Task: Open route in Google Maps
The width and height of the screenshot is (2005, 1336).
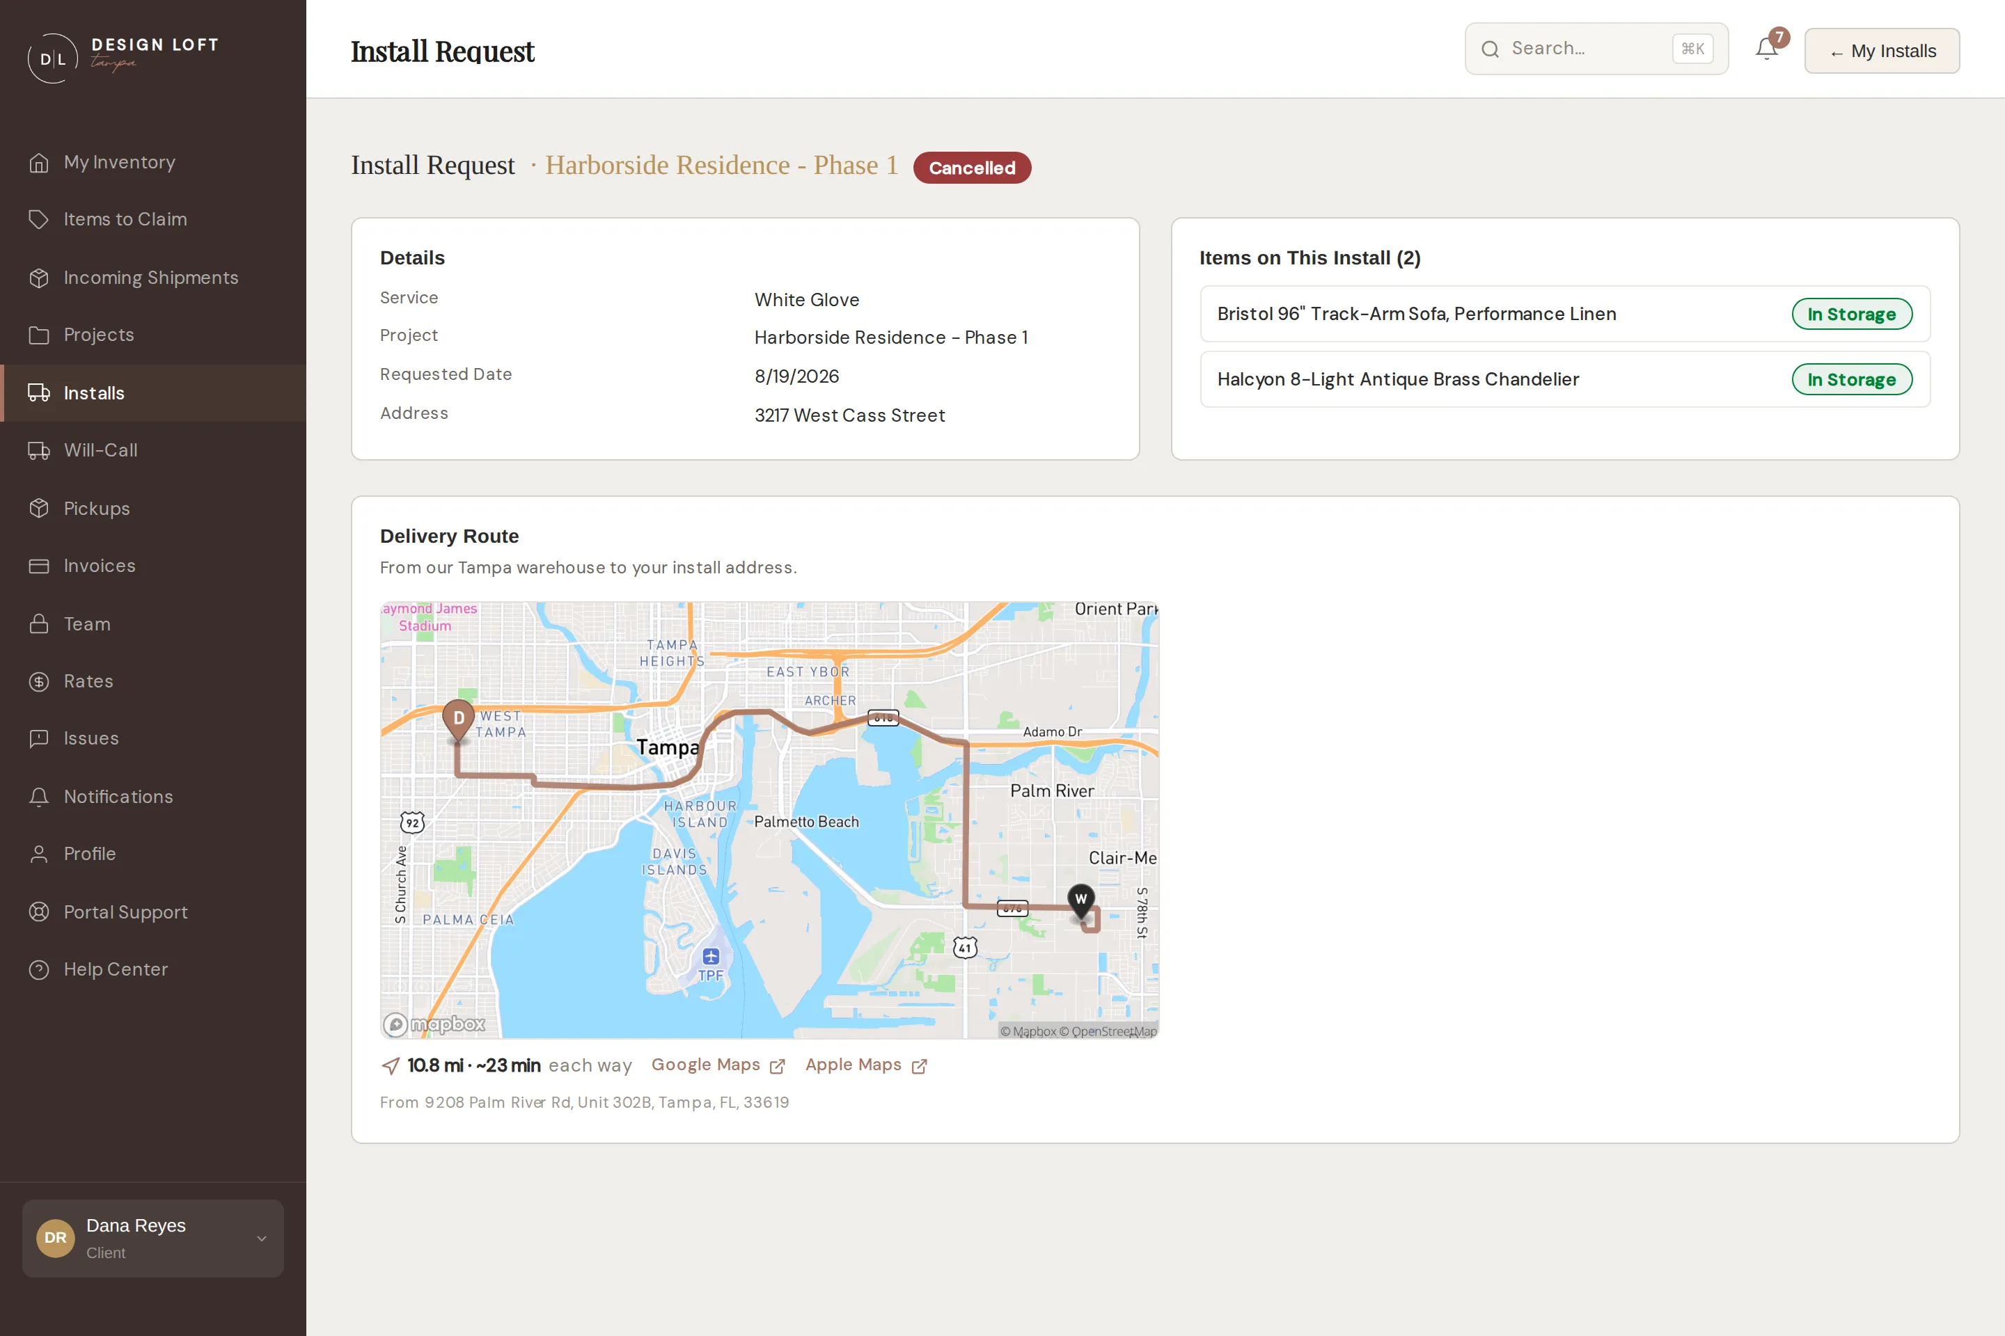Action: click(718, 1065)
